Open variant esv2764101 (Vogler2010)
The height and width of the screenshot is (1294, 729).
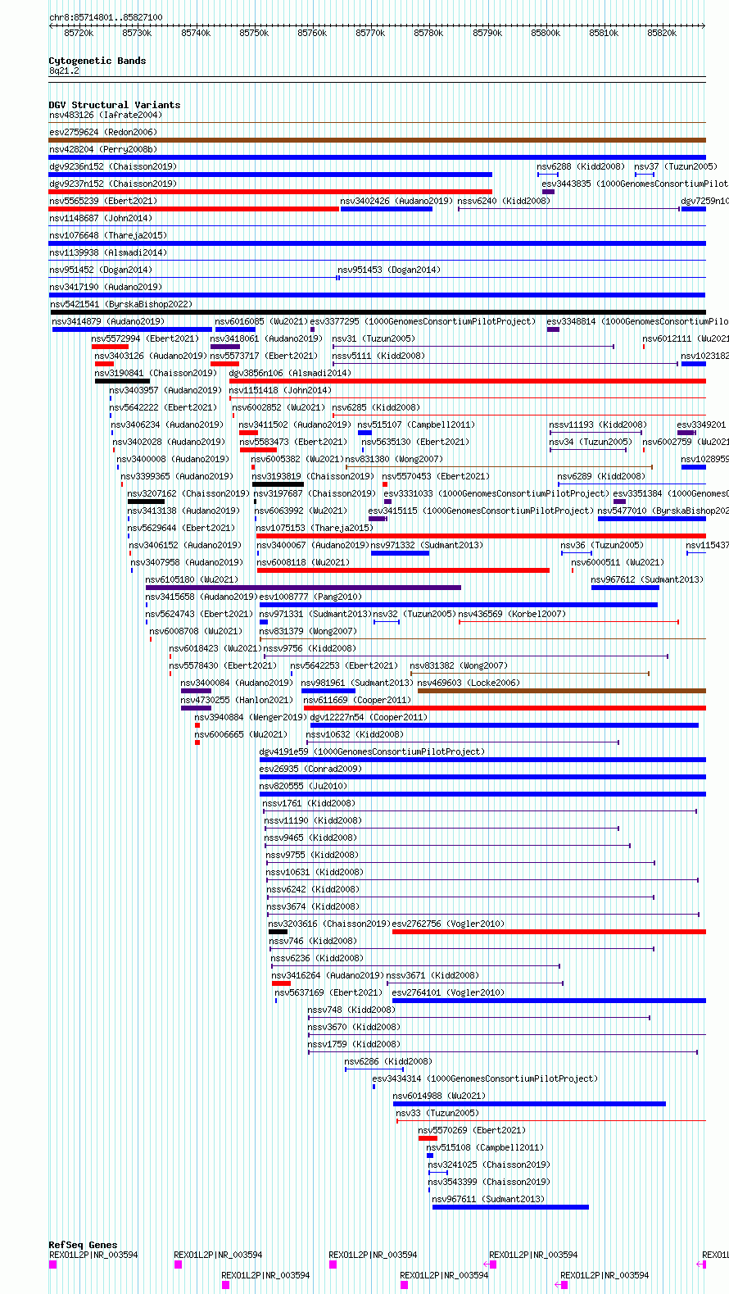click(448, 992)
